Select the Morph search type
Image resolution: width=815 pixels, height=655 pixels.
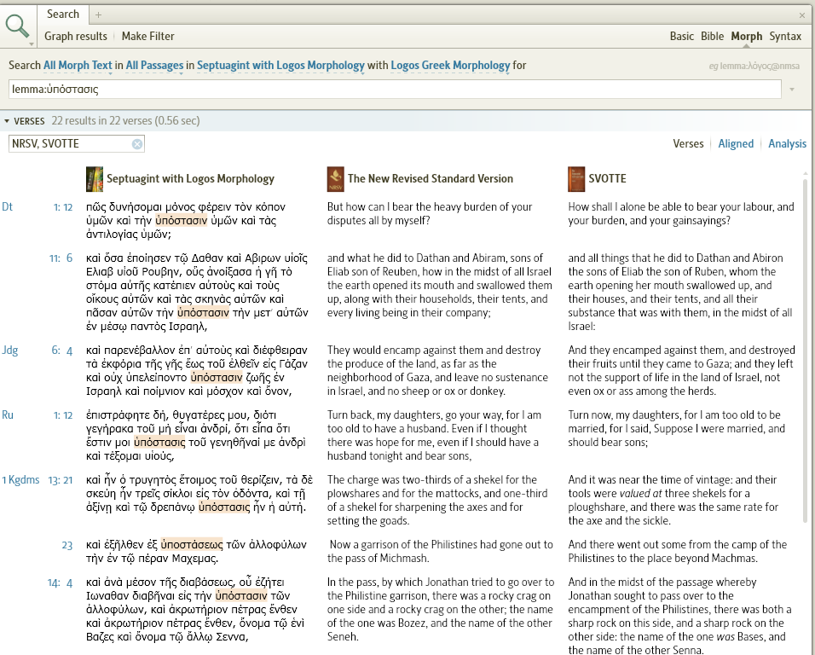point(747,37)
